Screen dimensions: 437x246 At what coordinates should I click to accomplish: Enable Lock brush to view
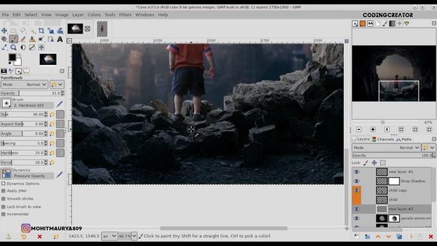tap(3, 206)
